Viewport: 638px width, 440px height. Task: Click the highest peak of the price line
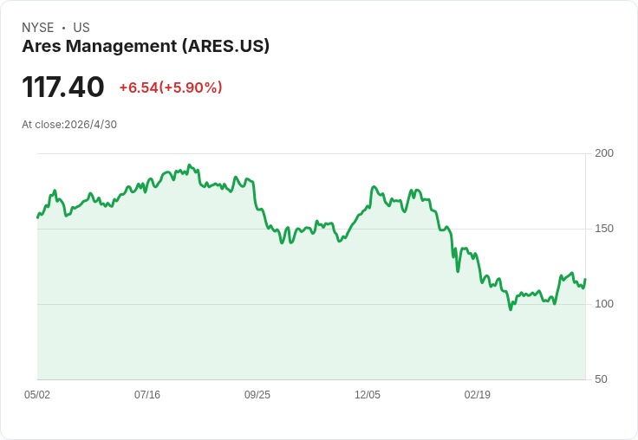point(189,165)
